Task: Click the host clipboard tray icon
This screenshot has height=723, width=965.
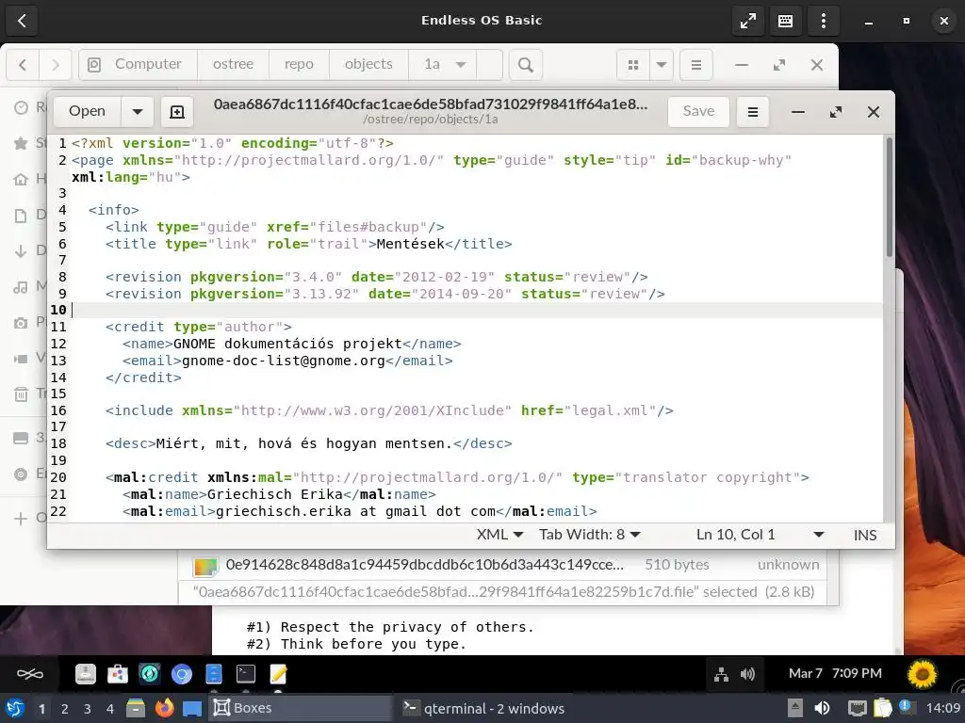Action: [x=882, y=708]
